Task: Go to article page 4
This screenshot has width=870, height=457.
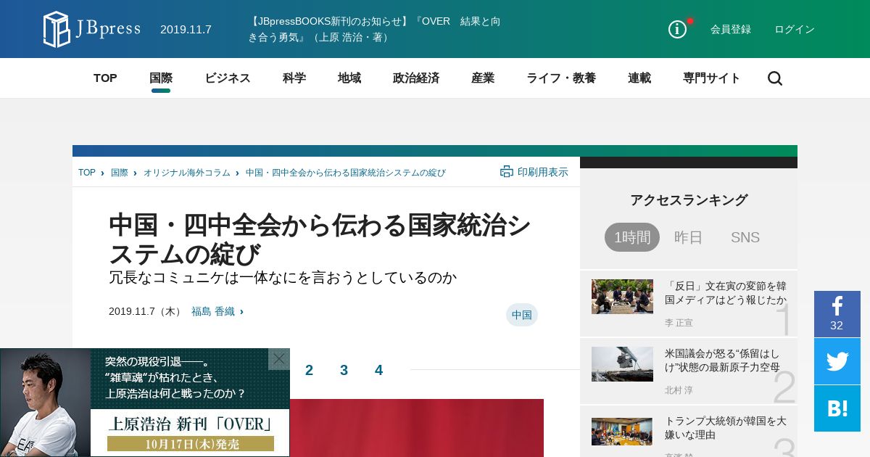Action: (x=378, y=370)
